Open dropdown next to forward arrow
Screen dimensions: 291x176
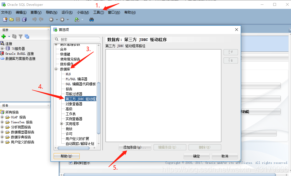coord(68,19)
